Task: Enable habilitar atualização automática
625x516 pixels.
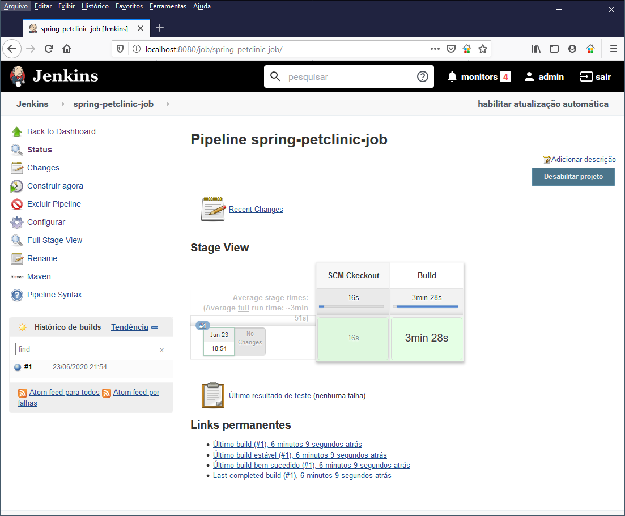Action: pyautogui.click(x=542, y=104)
